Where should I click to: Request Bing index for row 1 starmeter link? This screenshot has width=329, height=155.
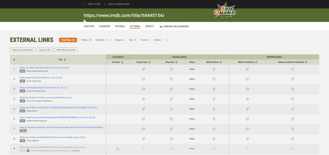point(171,69)
